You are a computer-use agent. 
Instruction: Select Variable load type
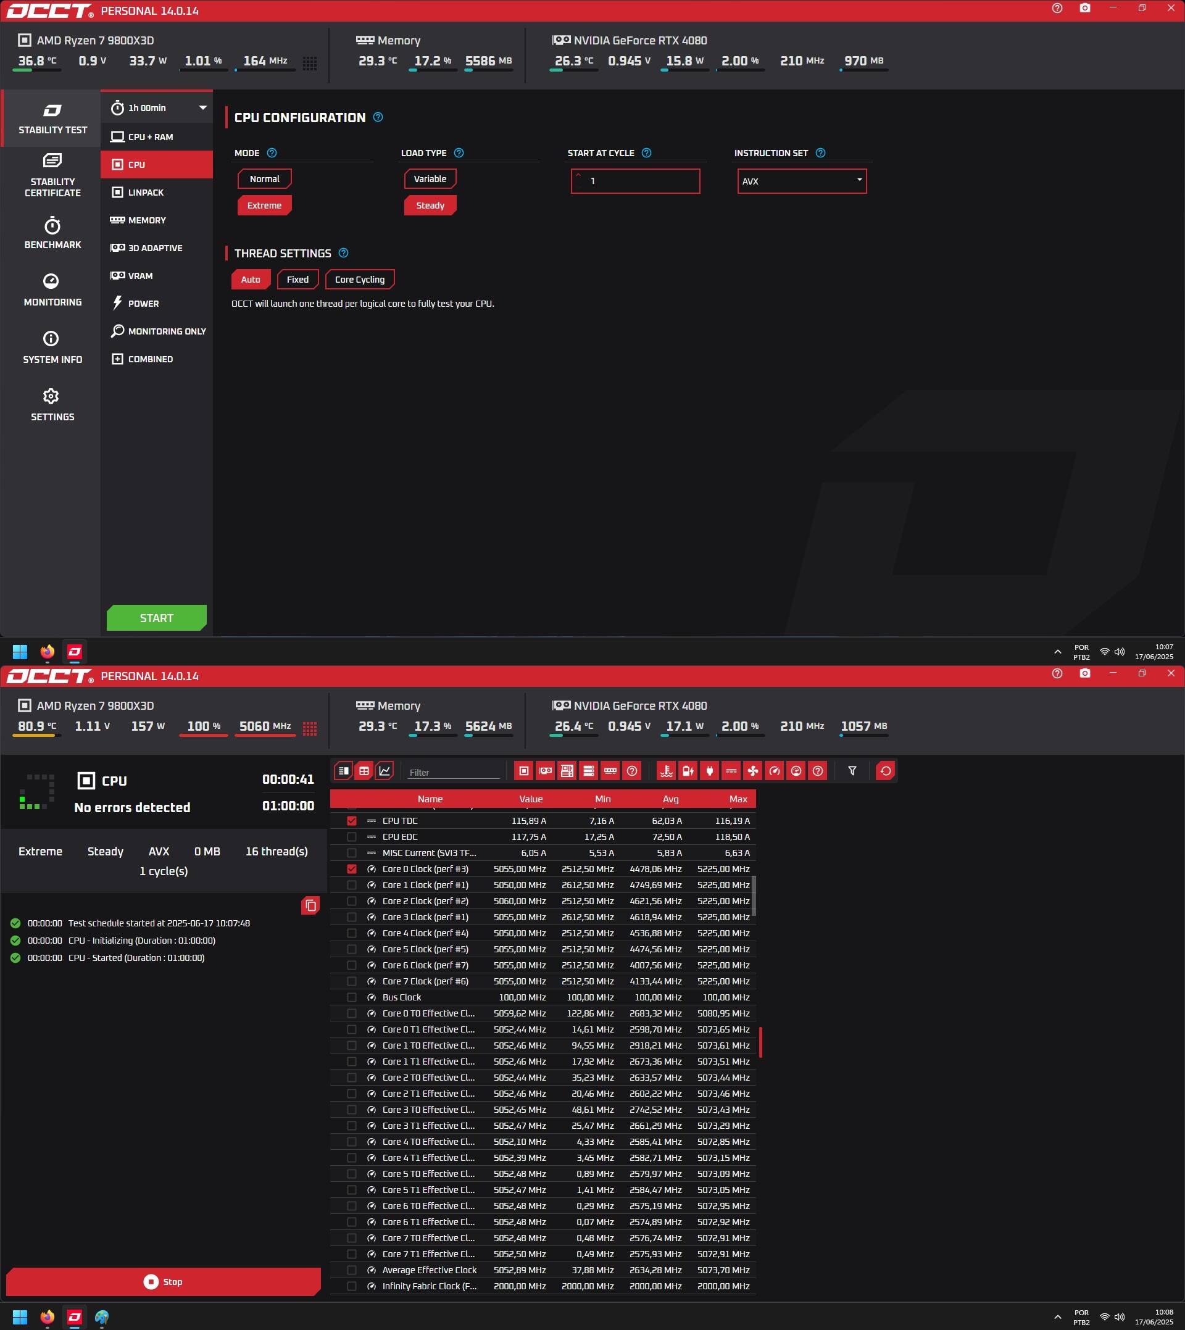(430, 178)
